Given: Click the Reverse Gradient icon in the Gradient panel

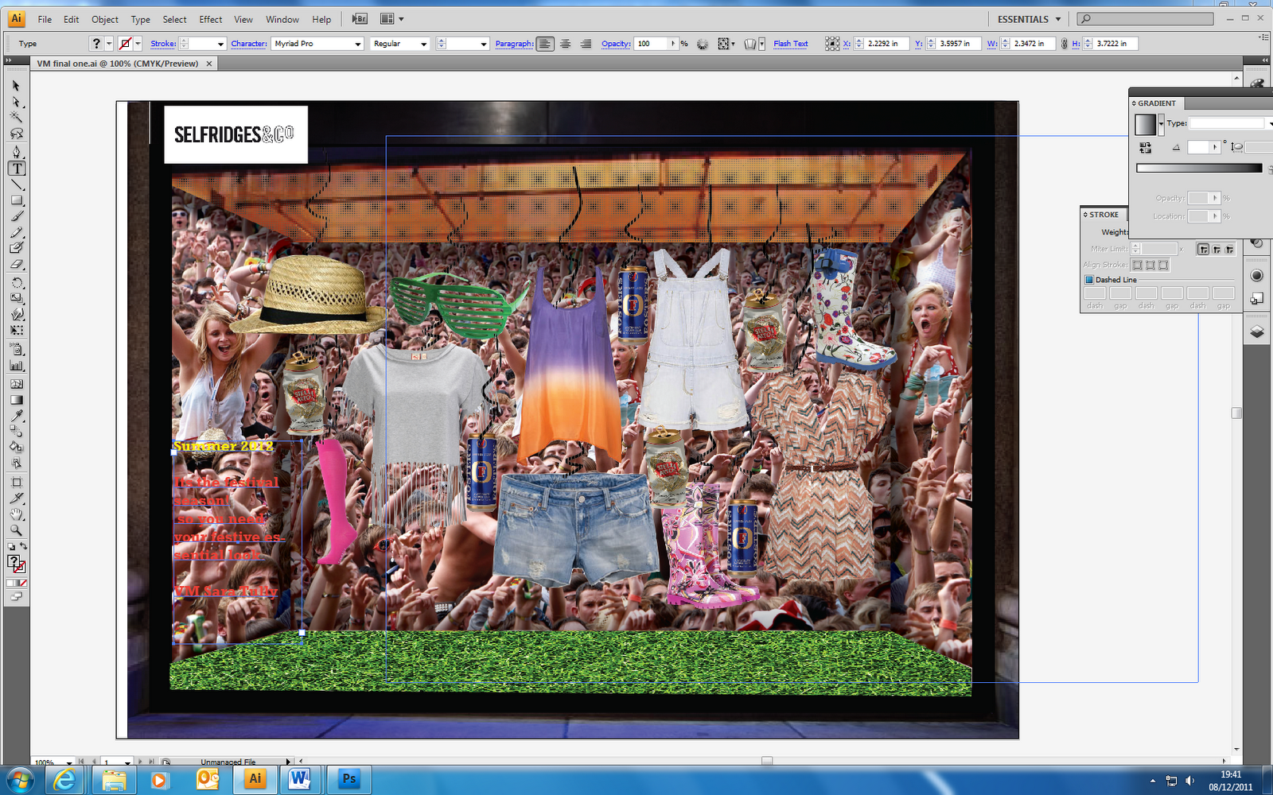Looking at the screenshot, I should pyautogui.click(x=1145, y=148).
